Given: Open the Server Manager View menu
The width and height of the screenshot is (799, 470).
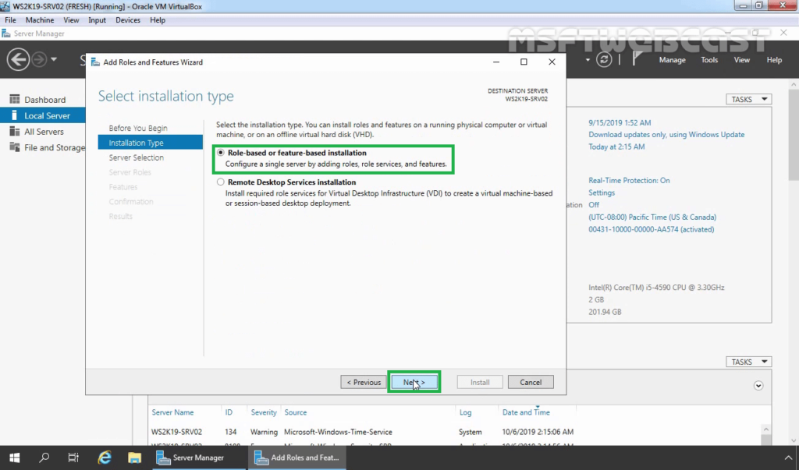Looking at the screenshot, I should coord(741,60).
